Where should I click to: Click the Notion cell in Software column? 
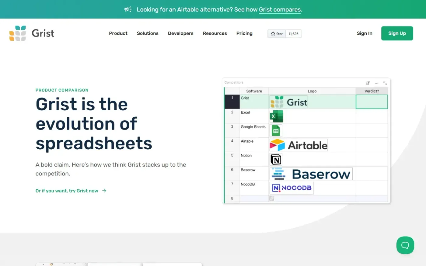click(254, 159)
